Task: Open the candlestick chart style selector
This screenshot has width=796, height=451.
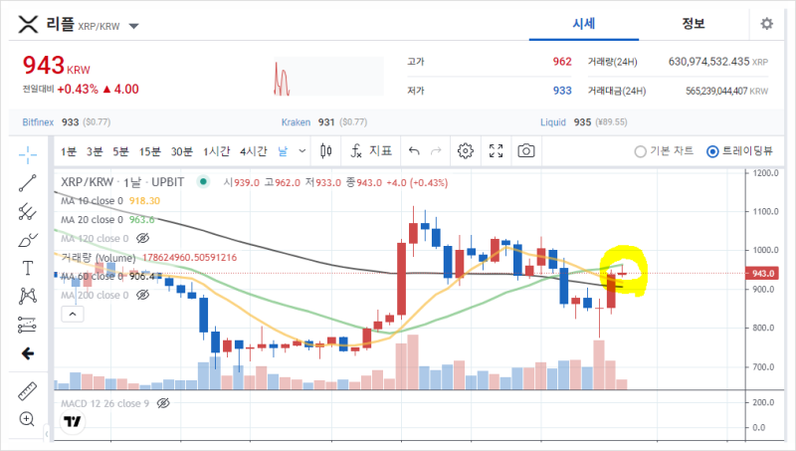Action: point(326,151)
